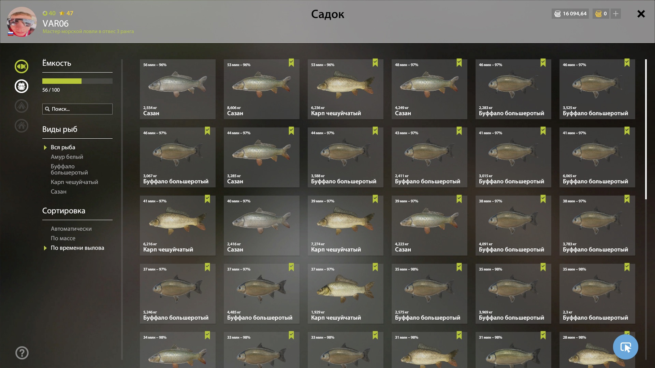This screenshot has height=368, width=655.
Task: Toggle bookmark on 6,065 кг Буффало большеротый
Action: 627,131
